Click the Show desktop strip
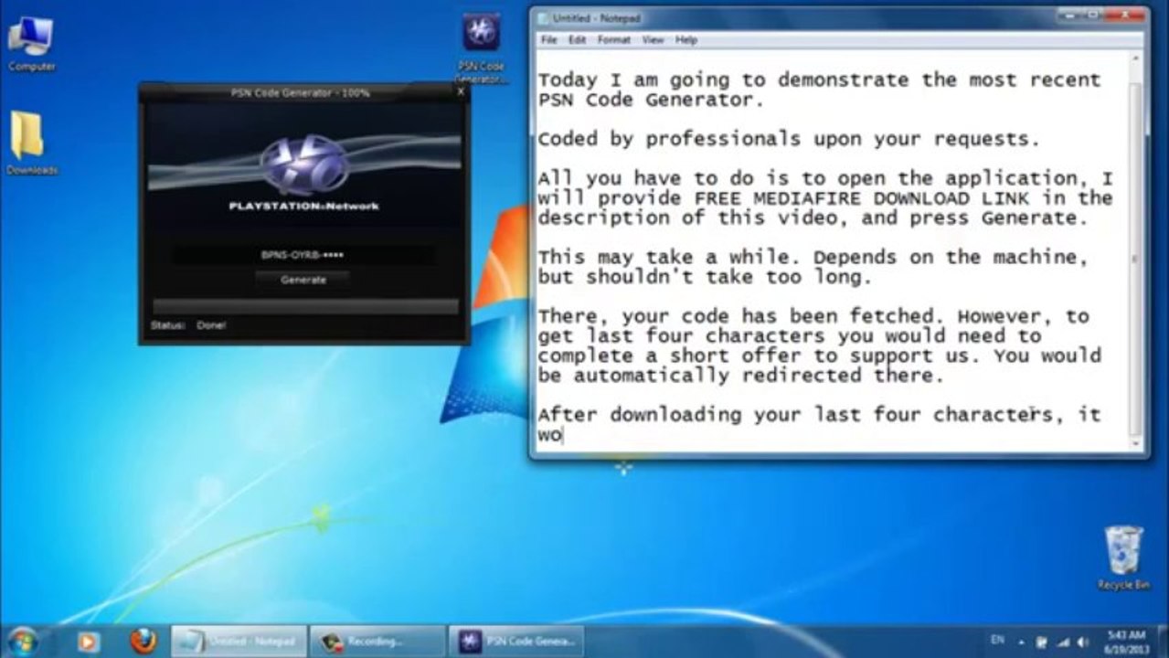This screenshot has width=1169, height=658. click(x=1164, y=642)
